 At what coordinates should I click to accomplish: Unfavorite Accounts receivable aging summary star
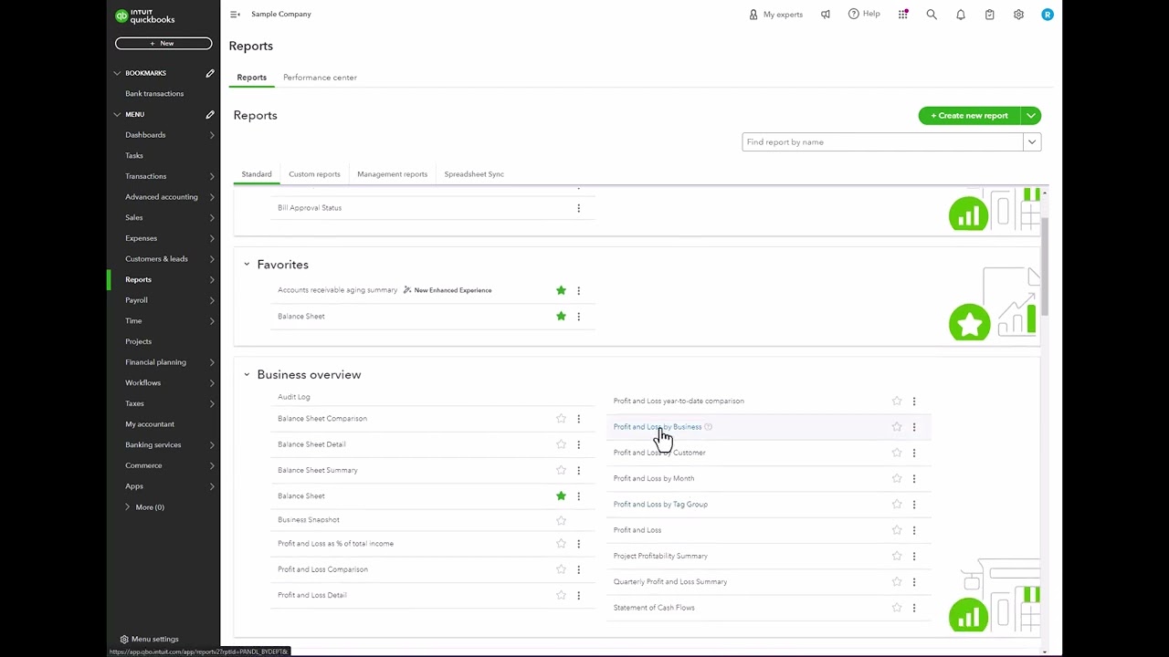[561, 290]
